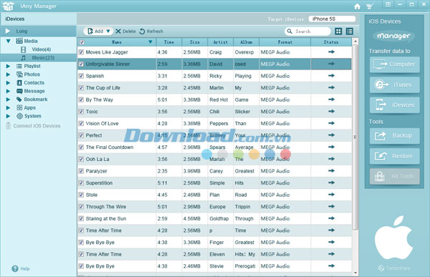Image resolution: width=430 pixels, height=277 pixels.
Task: Click transfer arrow for Superstition row
Action: 331,183
